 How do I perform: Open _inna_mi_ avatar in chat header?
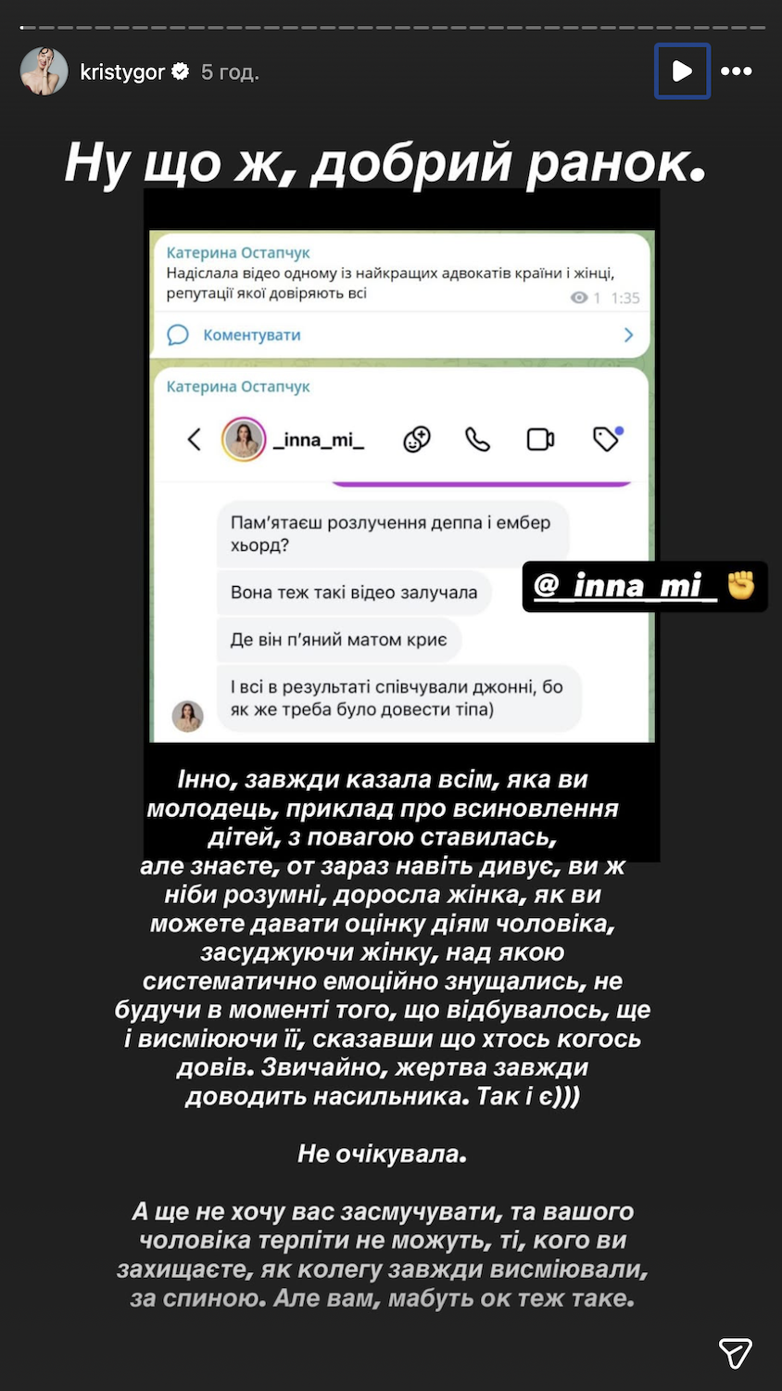tap(244, 439)
